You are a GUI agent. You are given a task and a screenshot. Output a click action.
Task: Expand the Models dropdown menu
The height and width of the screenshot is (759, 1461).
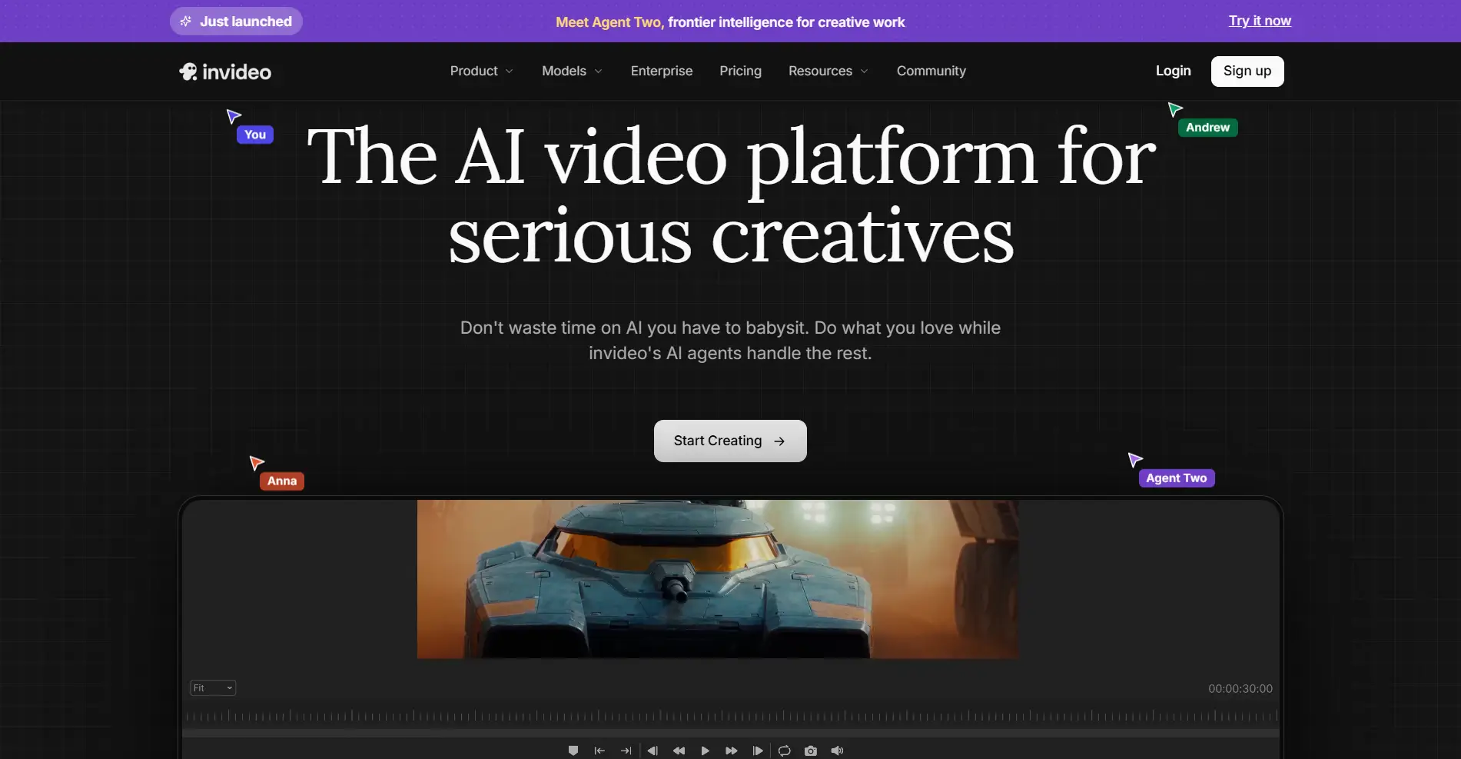[572, 71]
